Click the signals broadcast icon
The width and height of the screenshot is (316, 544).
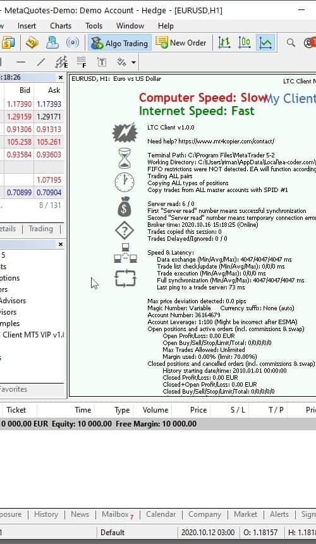pos(73,43)
